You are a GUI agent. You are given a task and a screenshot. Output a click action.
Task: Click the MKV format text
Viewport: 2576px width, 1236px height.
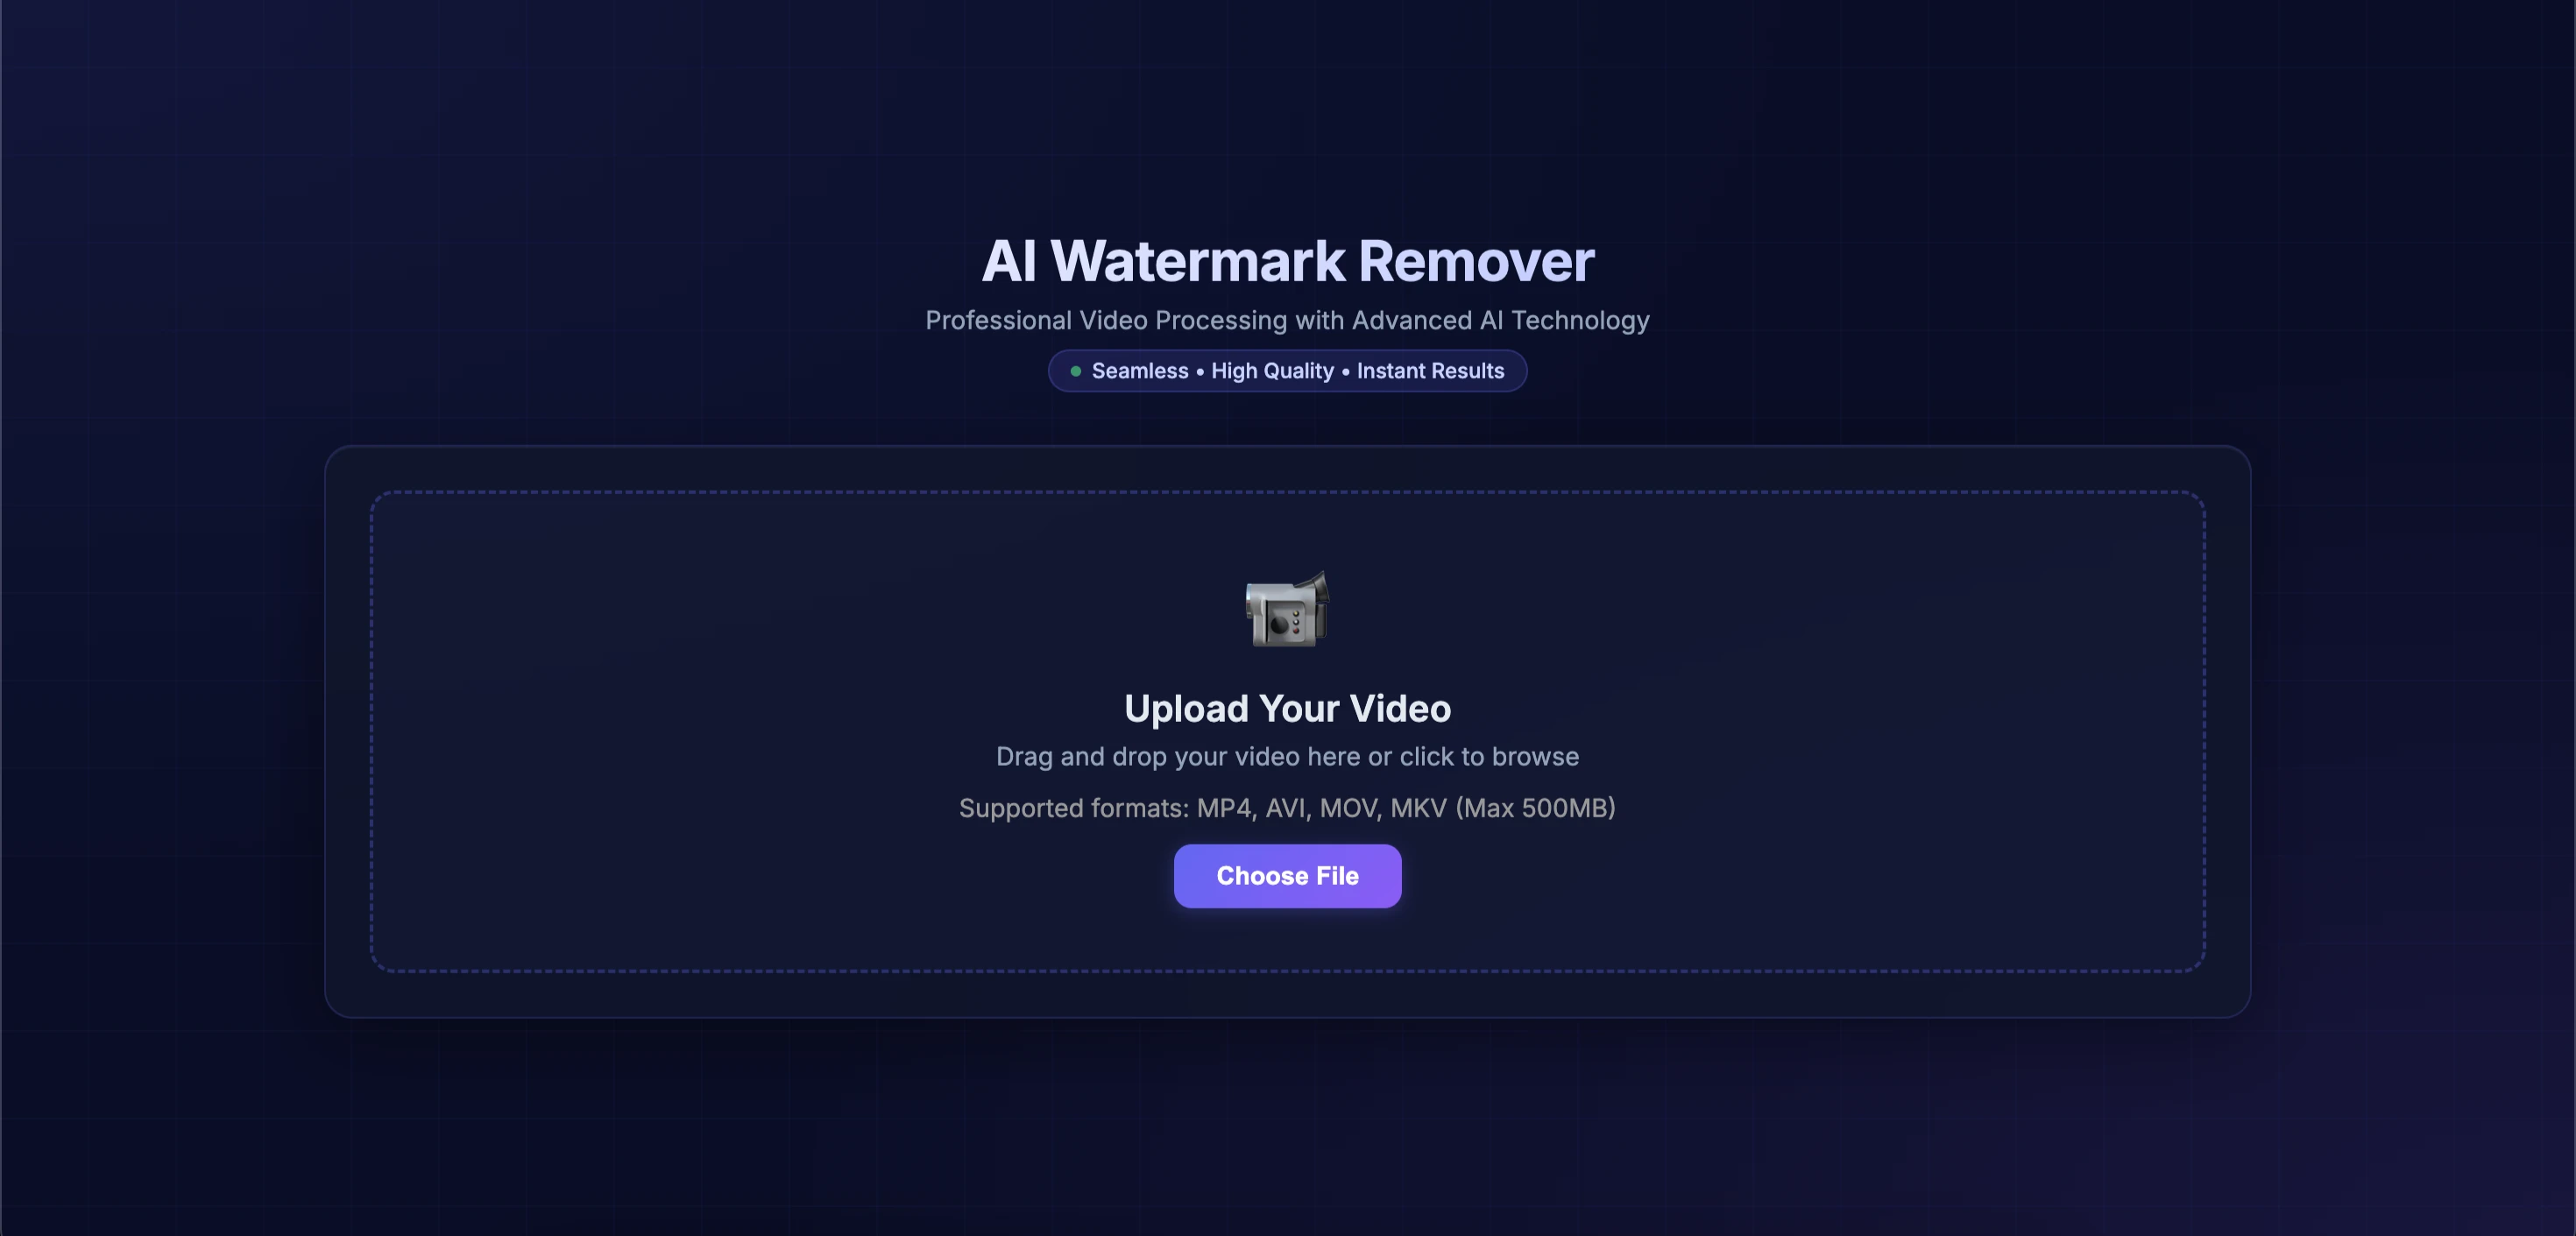(x=1418, y=808)
